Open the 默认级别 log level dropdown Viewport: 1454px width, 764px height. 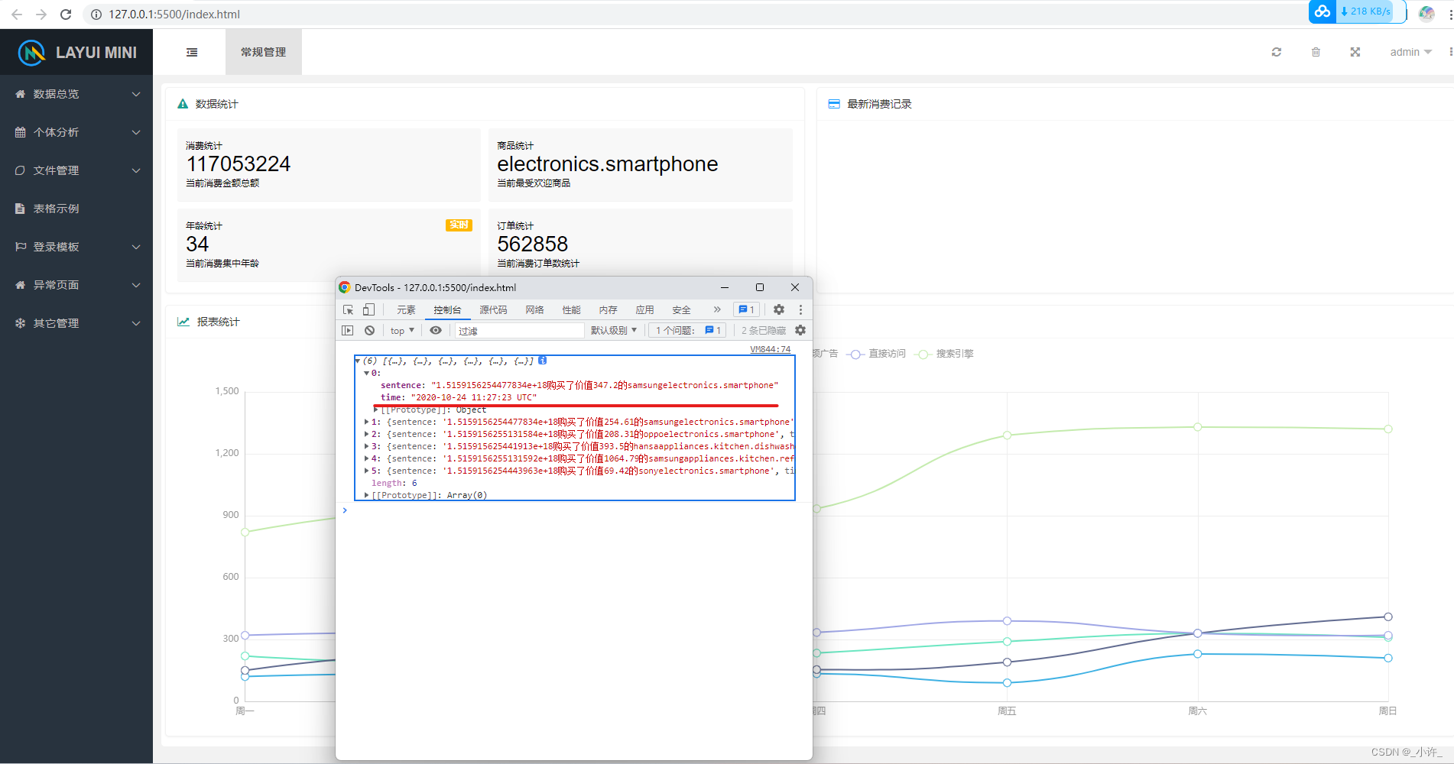(x=613, y=330)
